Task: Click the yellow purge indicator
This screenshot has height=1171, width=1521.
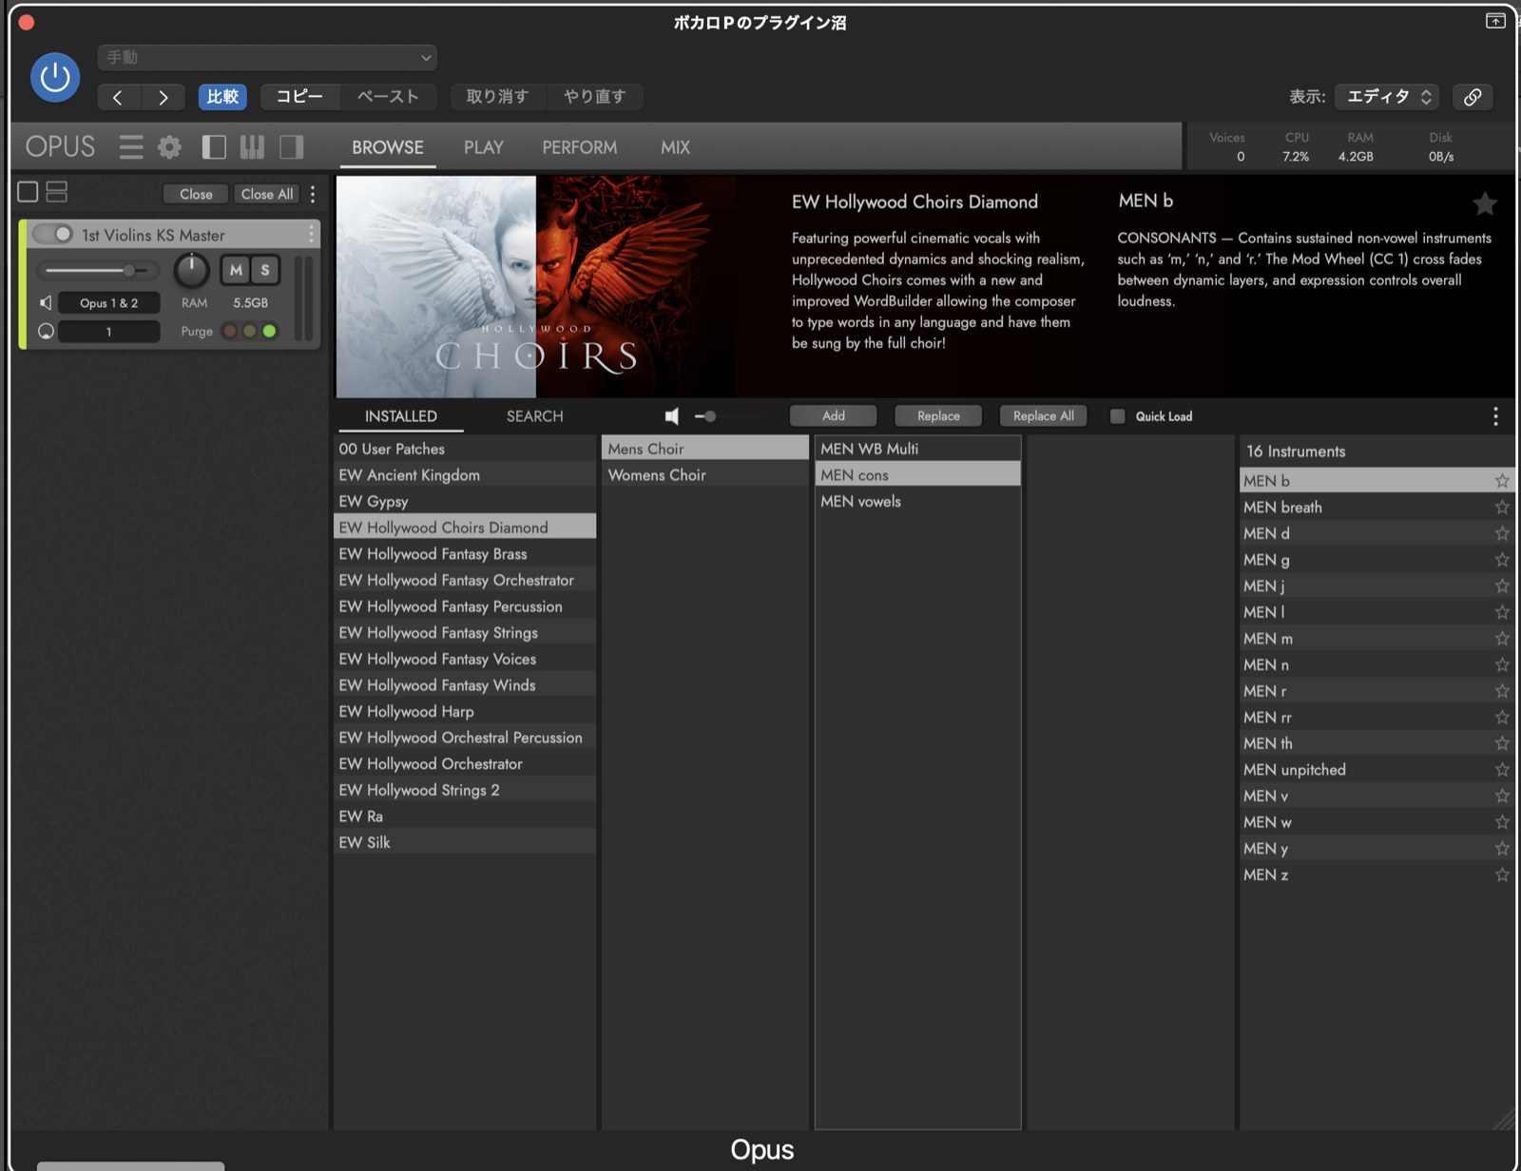Action: (x=249, y=331)
